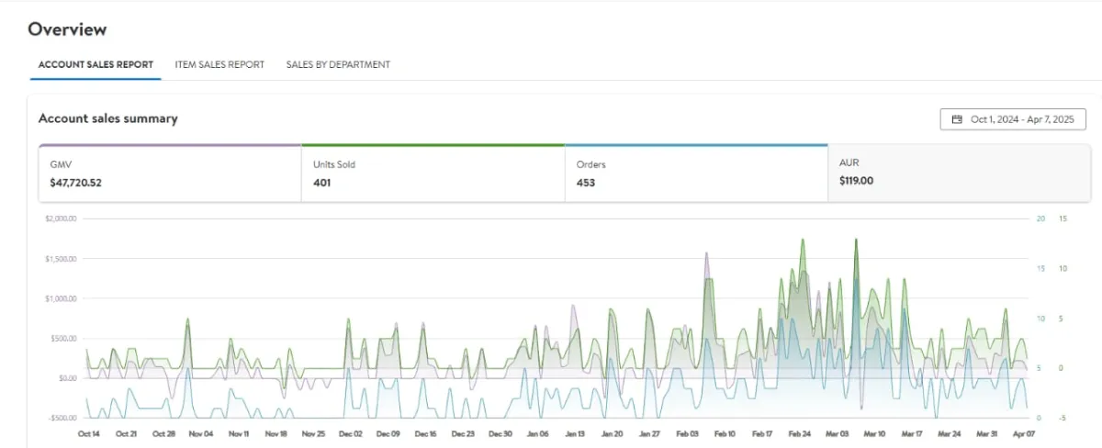The width and height of the screenshot is (1102, 448).
Task: Click the Dec 02 chart axis label
Action: tap(351, 433)
